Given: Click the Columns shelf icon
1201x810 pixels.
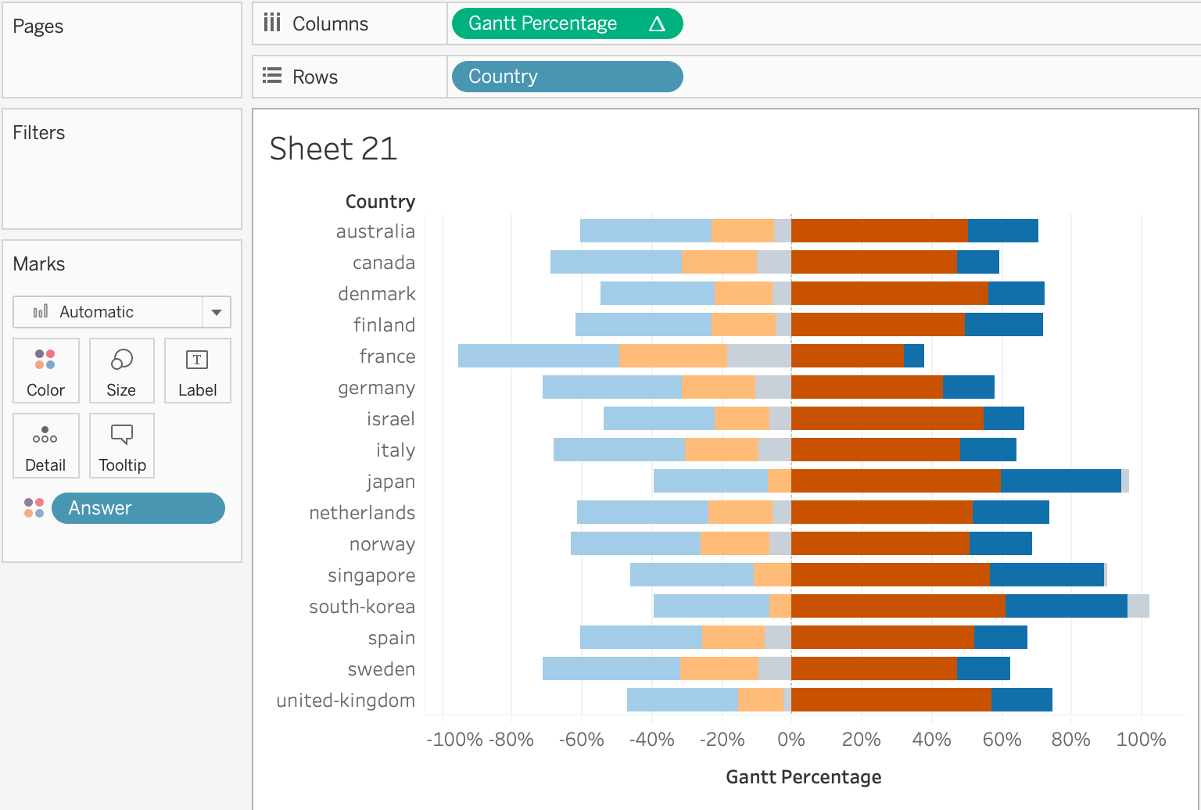Looking at the screenshot, I should click(272, 23).
